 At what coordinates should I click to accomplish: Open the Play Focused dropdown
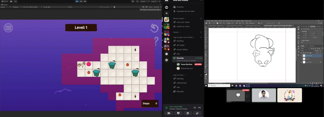tap(105, 7)
